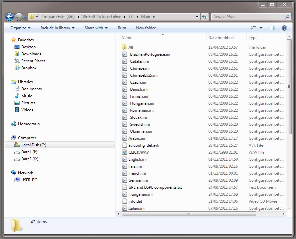Image resolution: width=296 pixels, height=239 pixels.
Task: Select Favorites in navigation pane
Action: click(x=26, y=40)
